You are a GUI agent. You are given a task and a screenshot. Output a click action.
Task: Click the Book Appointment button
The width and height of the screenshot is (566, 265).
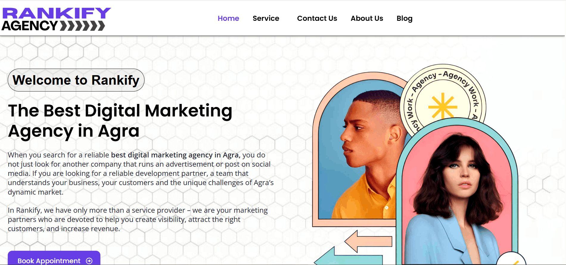(49, 260)
